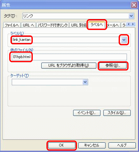
Task: Switch to the メールへ tab
Action: (113, 25)
